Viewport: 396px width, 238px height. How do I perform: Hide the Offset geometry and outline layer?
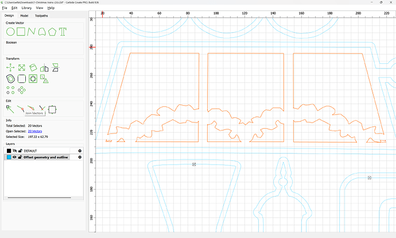(14, 157)
